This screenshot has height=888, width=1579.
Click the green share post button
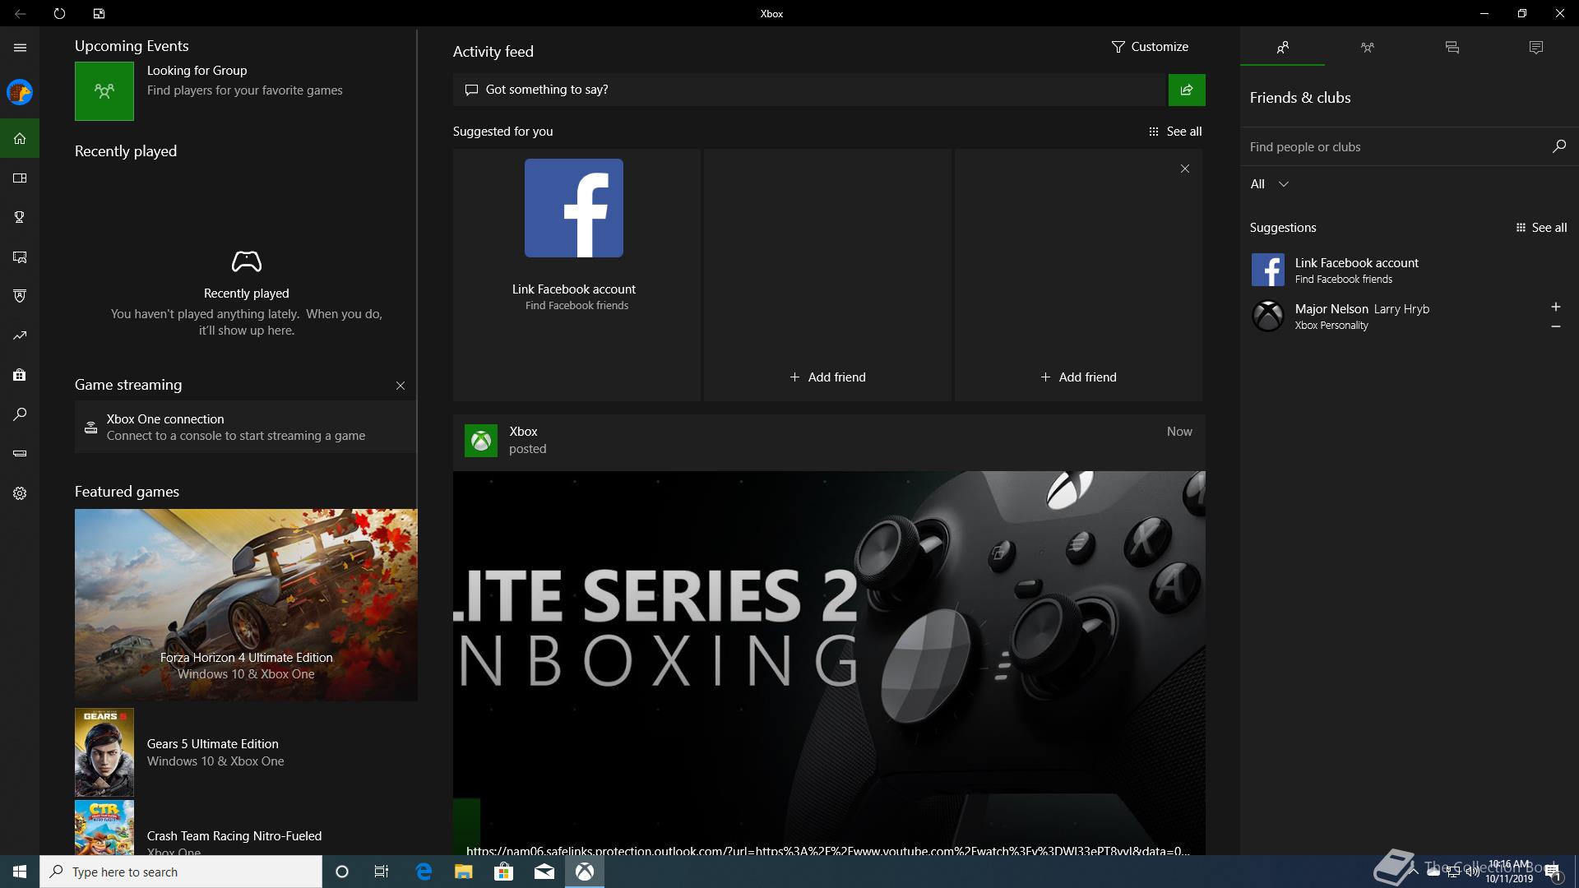1187,90
